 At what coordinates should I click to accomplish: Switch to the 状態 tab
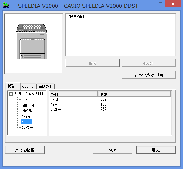point(13,86)
